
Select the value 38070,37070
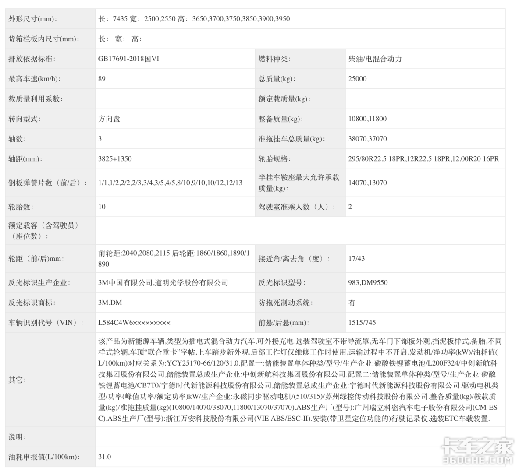(367, 139)
